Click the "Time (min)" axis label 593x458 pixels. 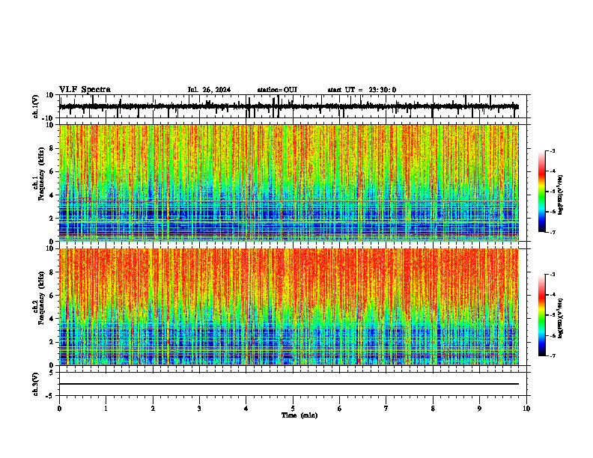point(299,415)
